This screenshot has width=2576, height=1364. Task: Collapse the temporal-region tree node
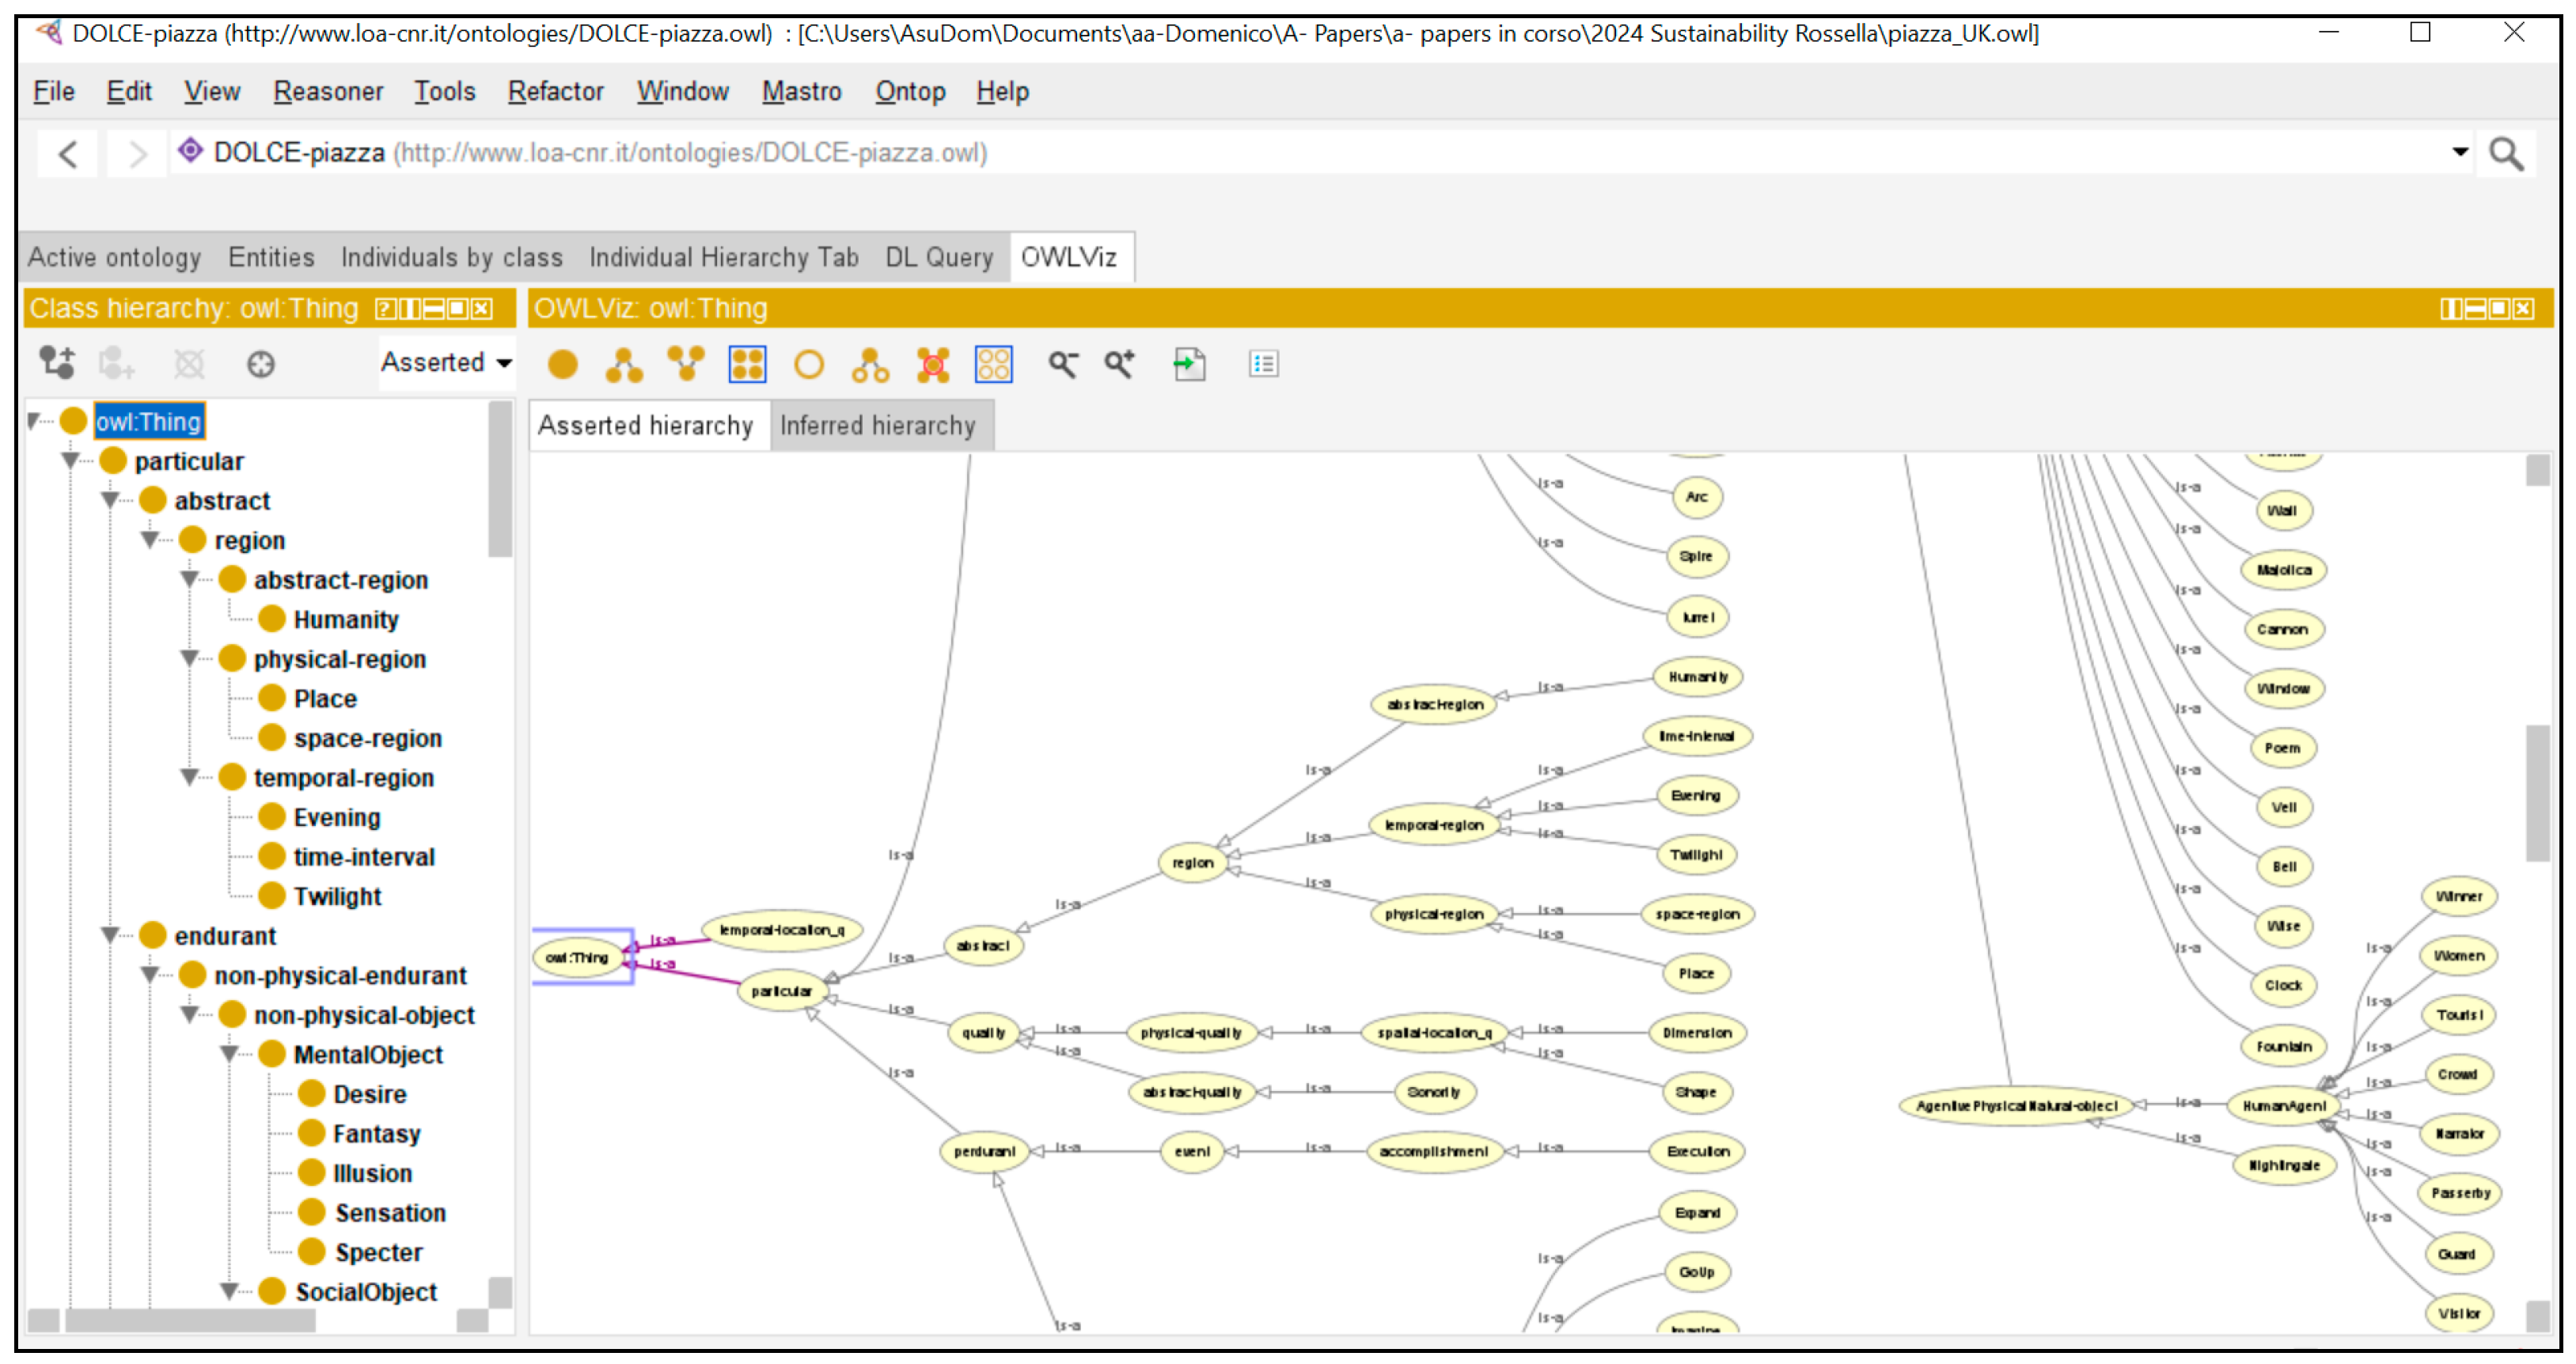[190, 777]
